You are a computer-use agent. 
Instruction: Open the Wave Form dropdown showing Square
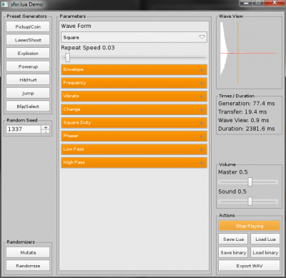point(134,37)
